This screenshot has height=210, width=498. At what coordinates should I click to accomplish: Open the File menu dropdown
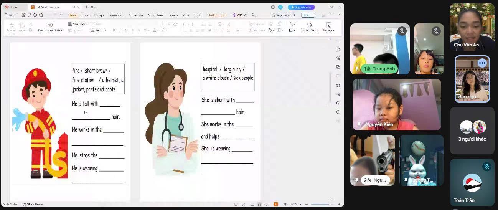[x=10, y=15]
